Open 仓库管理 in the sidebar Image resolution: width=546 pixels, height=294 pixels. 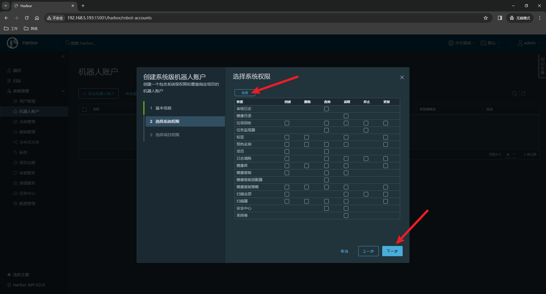click(27, 122)
